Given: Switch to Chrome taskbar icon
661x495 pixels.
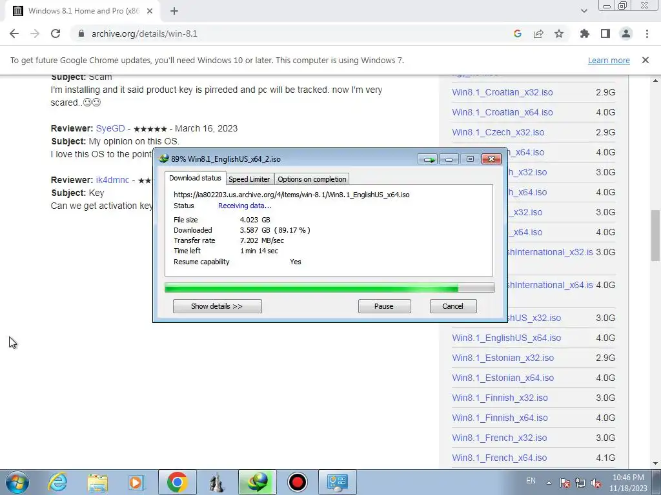Looking at the screenshot, I should coord(177,482).
